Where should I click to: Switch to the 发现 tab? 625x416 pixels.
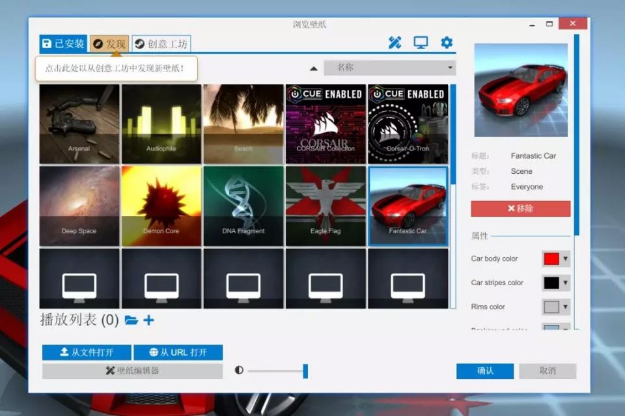[x=109, y=44]
